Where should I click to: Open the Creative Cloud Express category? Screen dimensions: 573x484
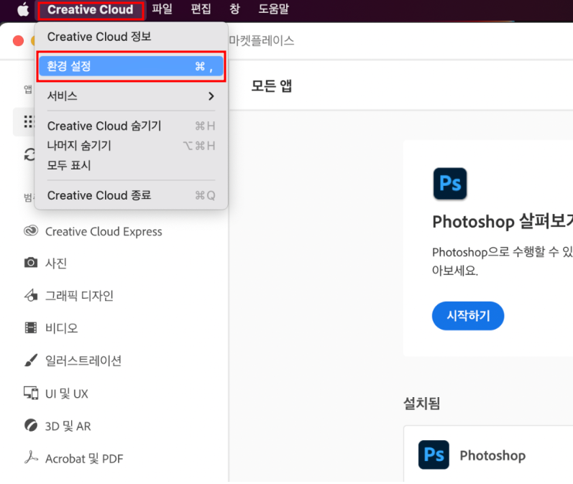tap(104, 232)
